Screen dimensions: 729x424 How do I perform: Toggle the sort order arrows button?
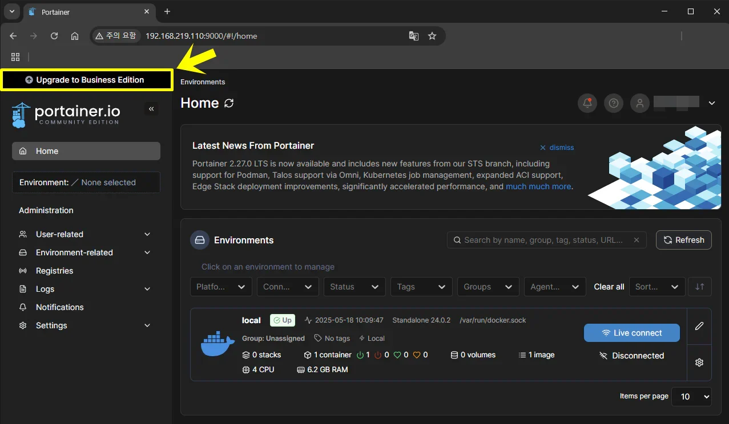tap(700, 287)
